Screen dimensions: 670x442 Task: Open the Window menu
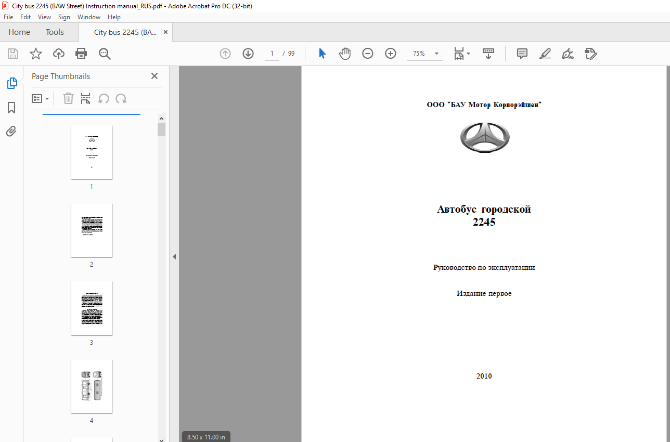[x=89, y=17]
